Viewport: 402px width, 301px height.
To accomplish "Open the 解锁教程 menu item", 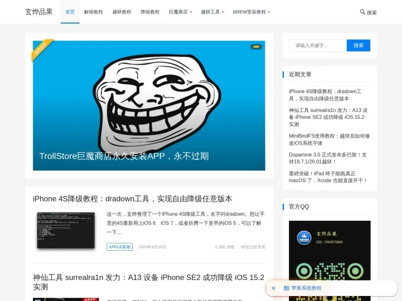I will (x=93, y=12).
